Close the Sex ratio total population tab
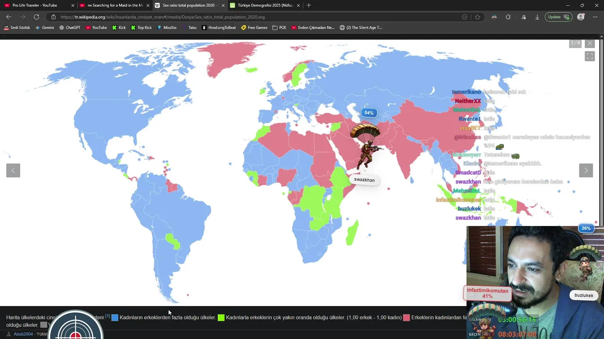This screenshot has width=604, height=339. coord(223,5)
